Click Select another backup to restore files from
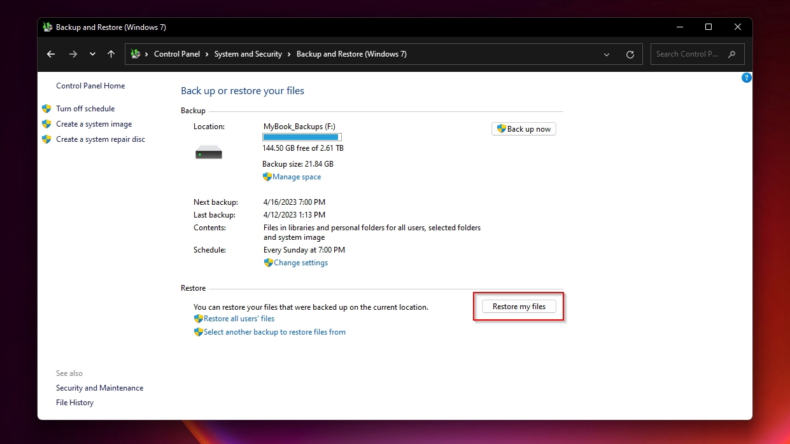Screen dimensions: 790x444 pos(274,332)
